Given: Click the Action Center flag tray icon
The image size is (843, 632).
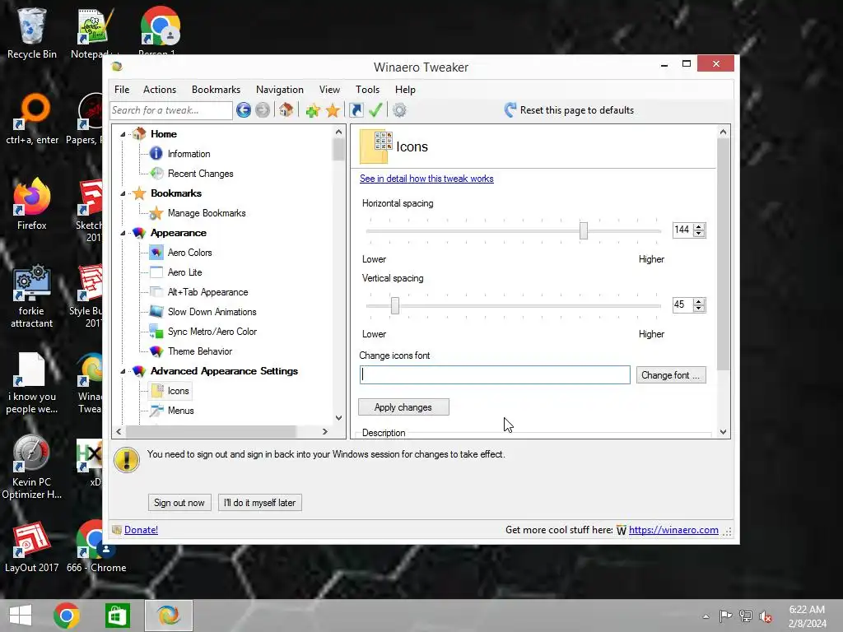Looking at the screenshot, I should pos(725,616).
